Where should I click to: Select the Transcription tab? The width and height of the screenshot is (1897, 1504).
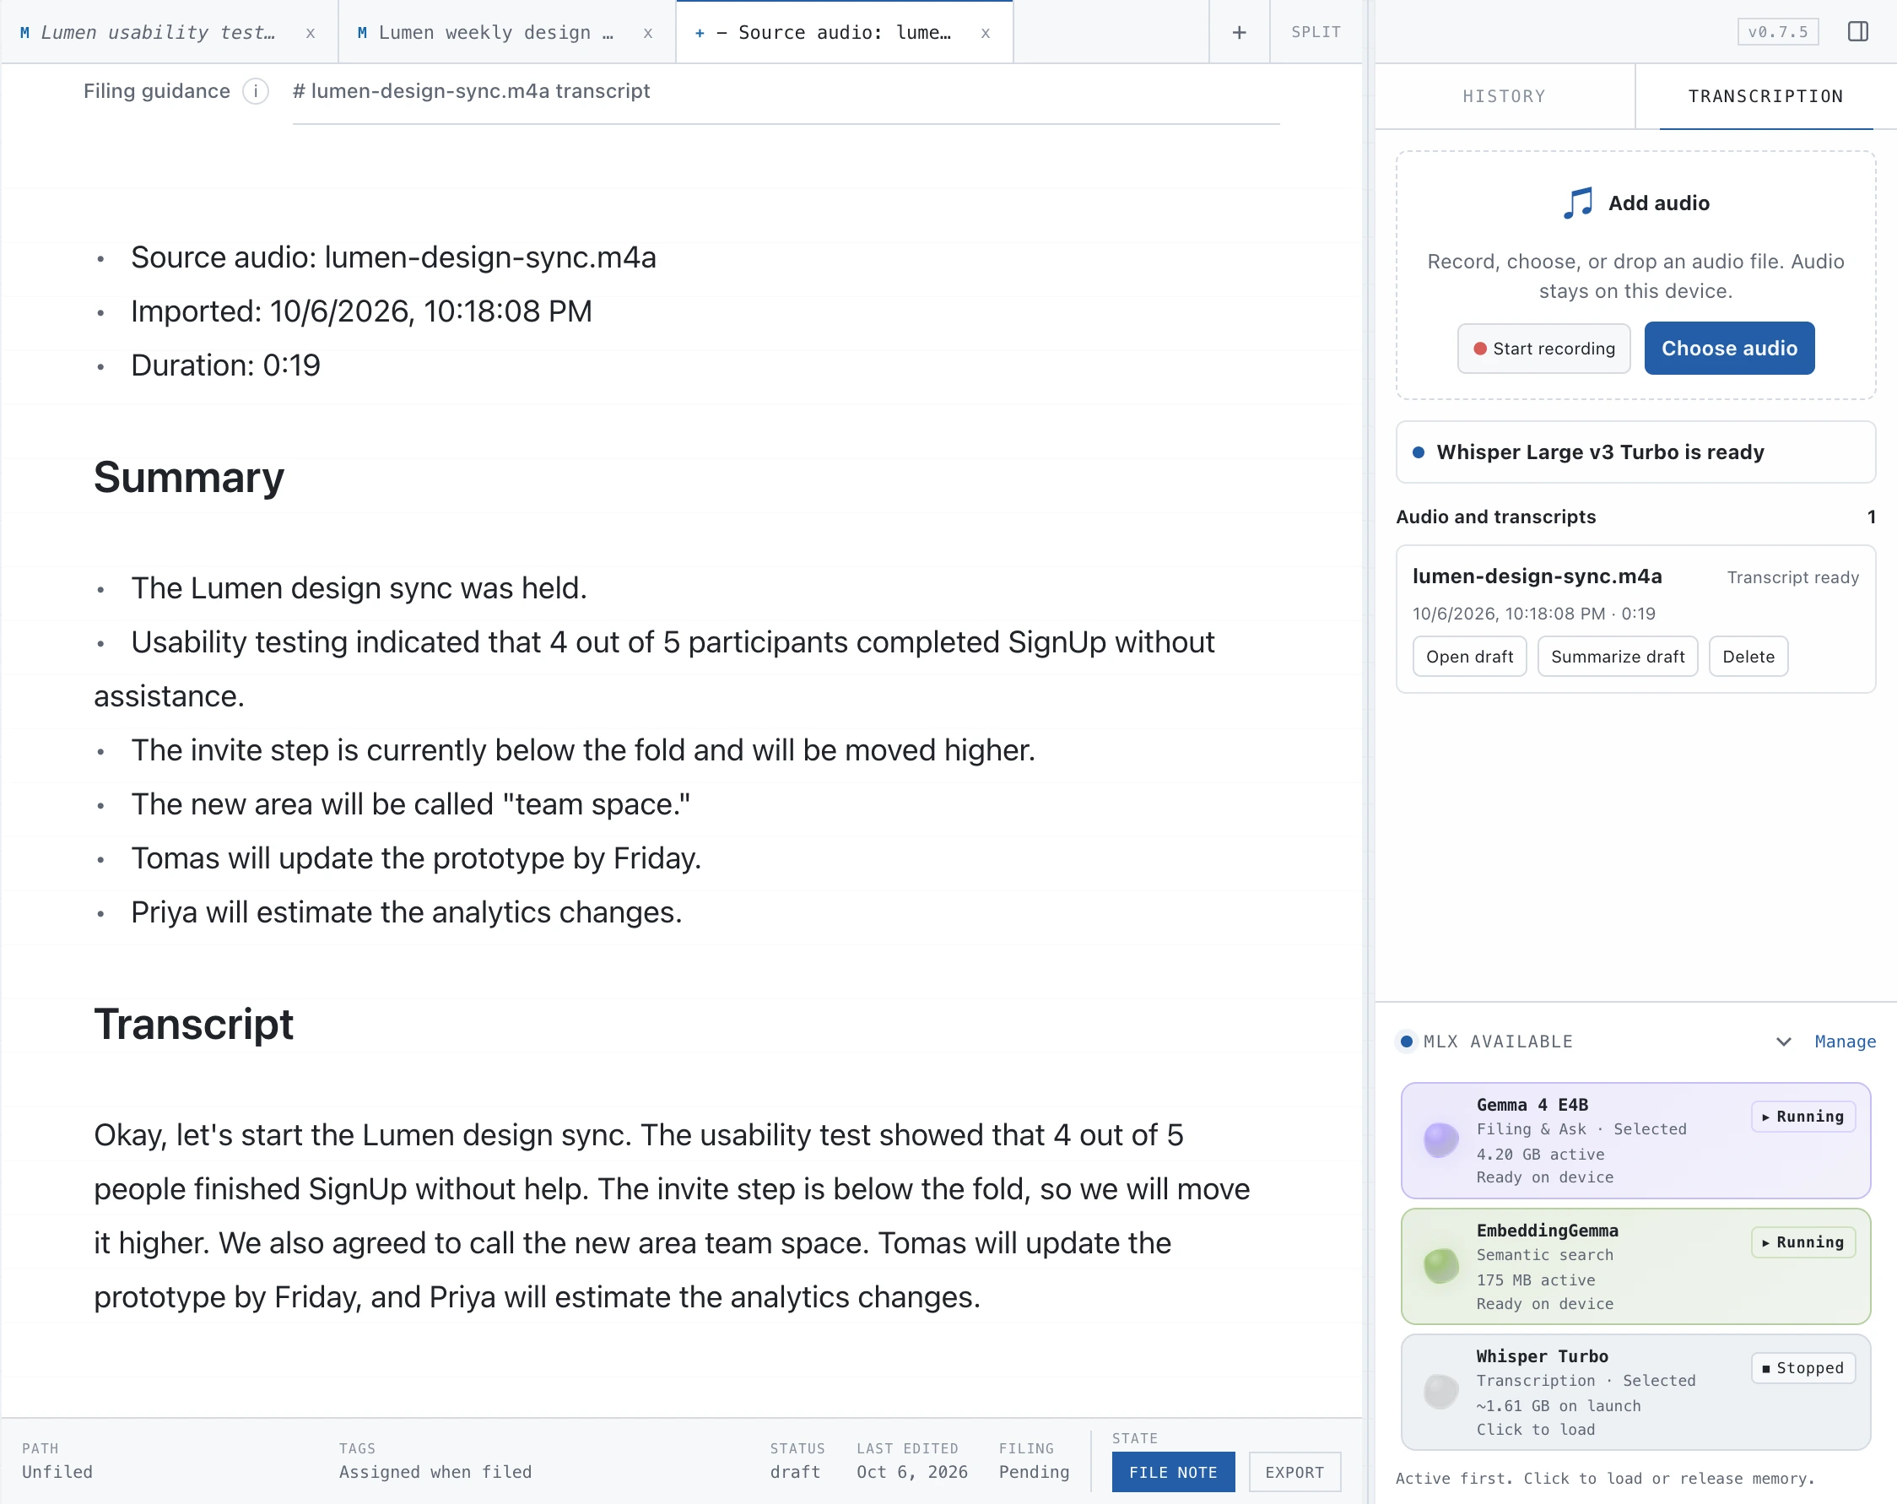(x=1765, y=96)
